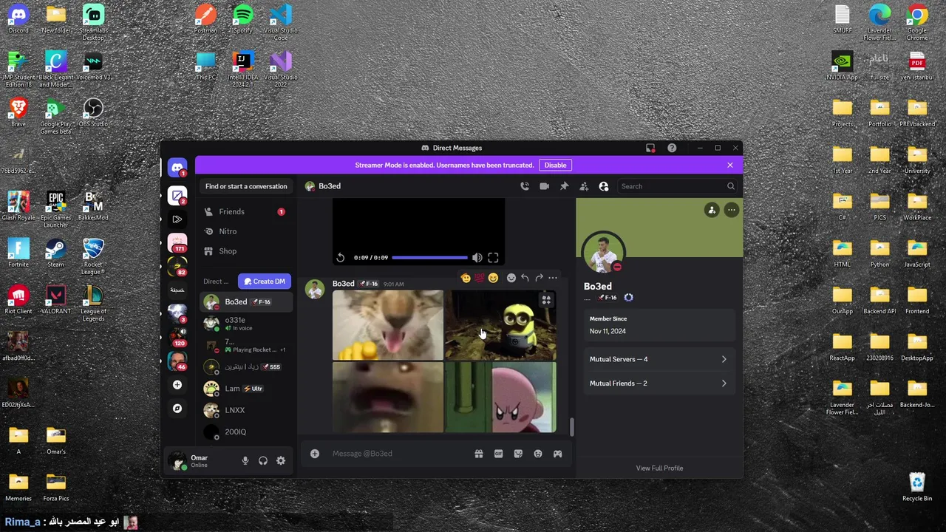React with 100 emoji
Image resolution: width=946 pixels, height=532 pixels.
point(479,278)
